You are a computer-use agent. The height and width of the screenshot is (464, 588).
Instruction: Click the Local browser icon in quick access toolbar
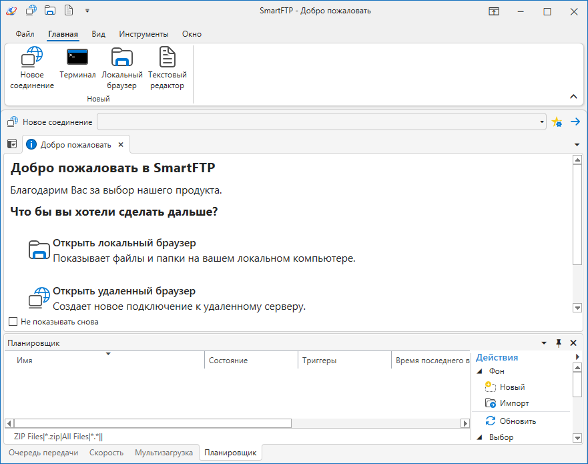coord(49,11)
